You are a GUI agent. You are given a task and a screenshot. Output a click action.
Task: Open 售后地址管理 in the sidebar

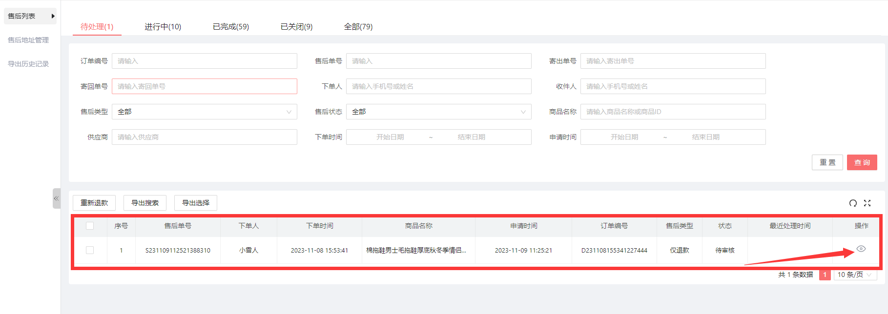28,40
